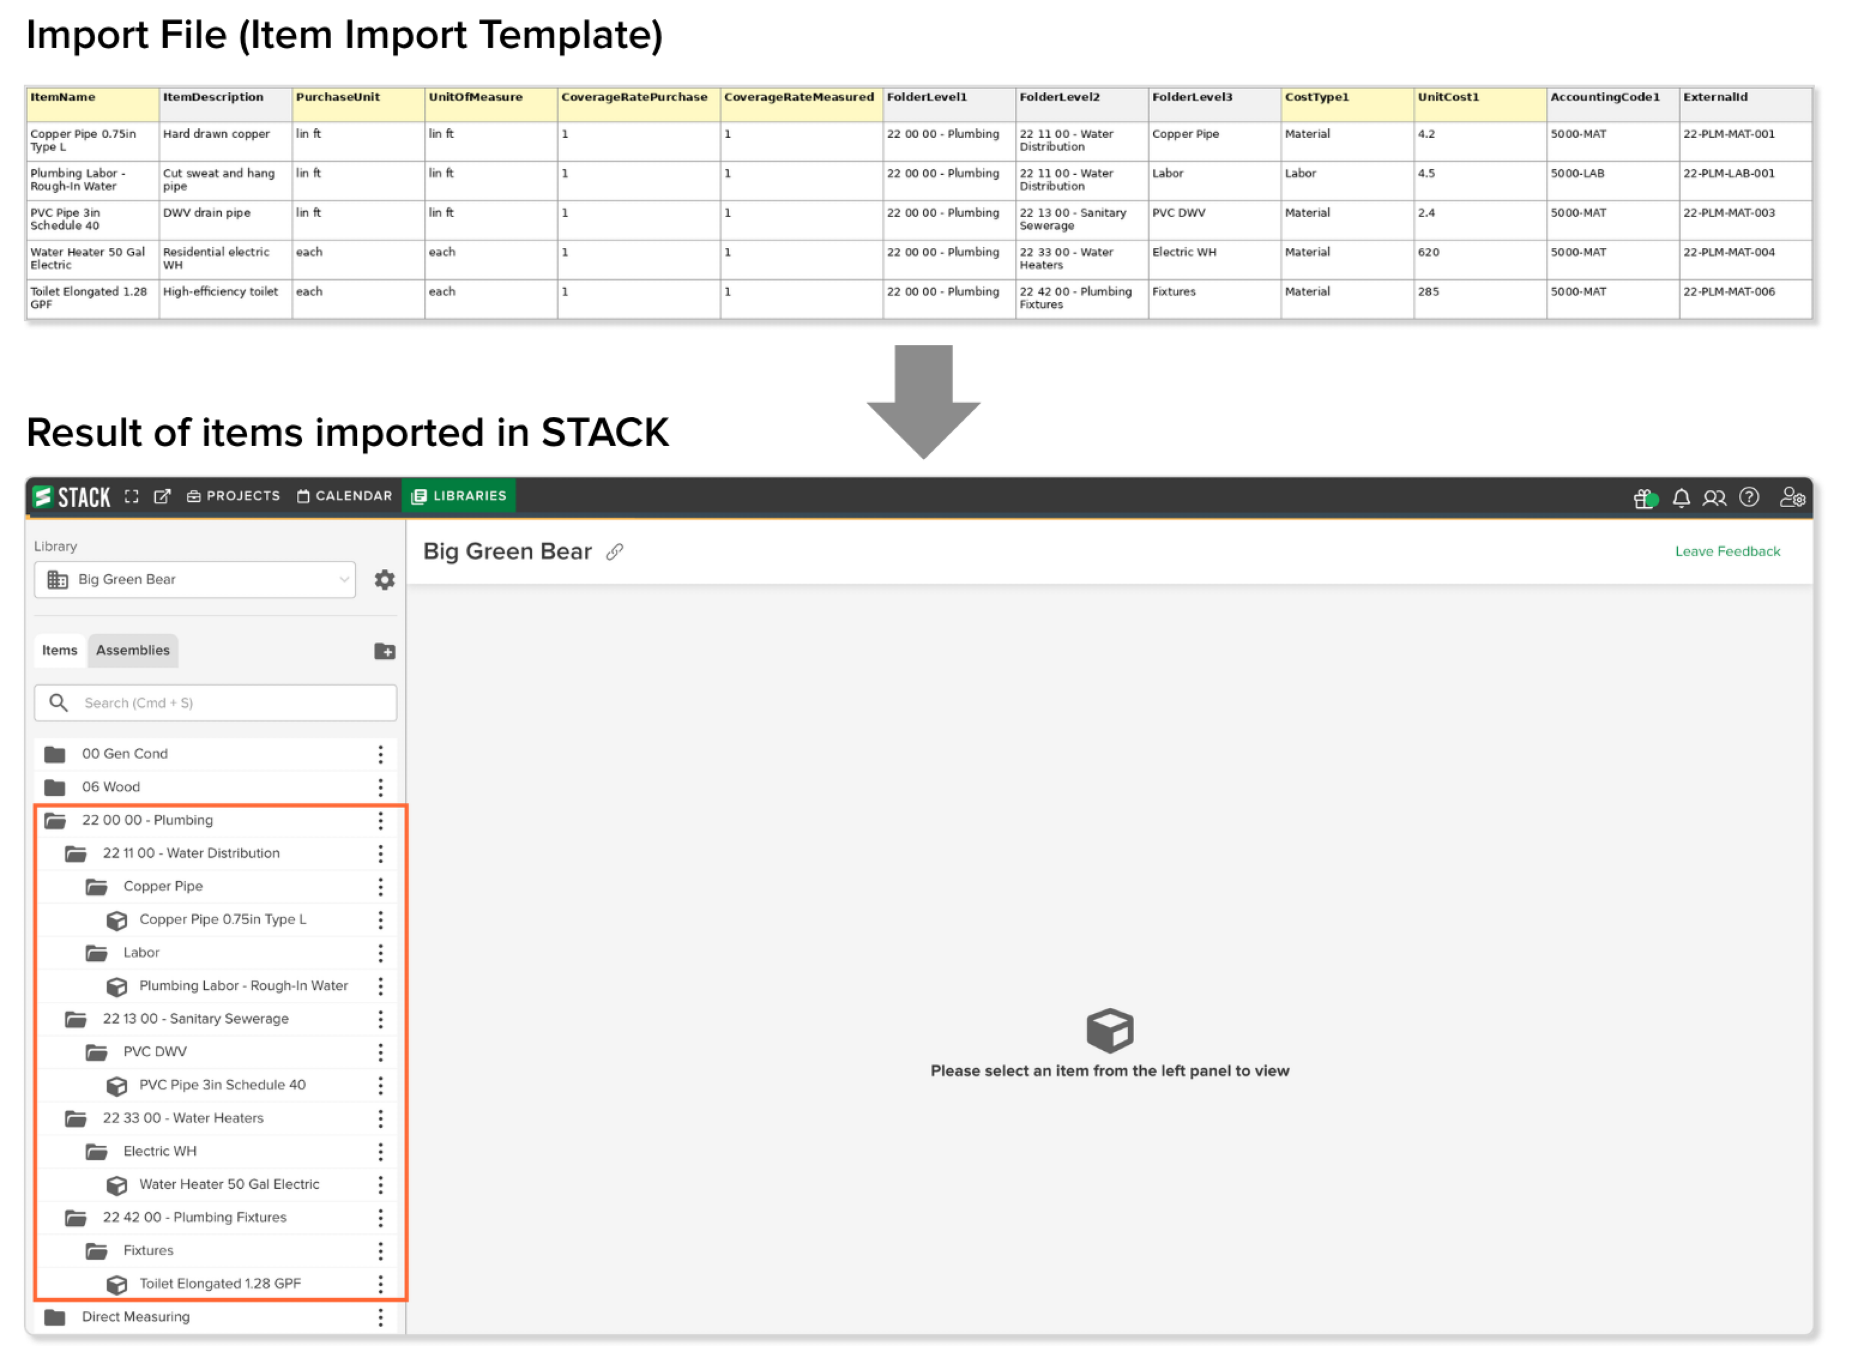The height and width of the screenshot is (1370, 1852).
Task: Open the gift rewards icon
Action: pos(1645,498)
